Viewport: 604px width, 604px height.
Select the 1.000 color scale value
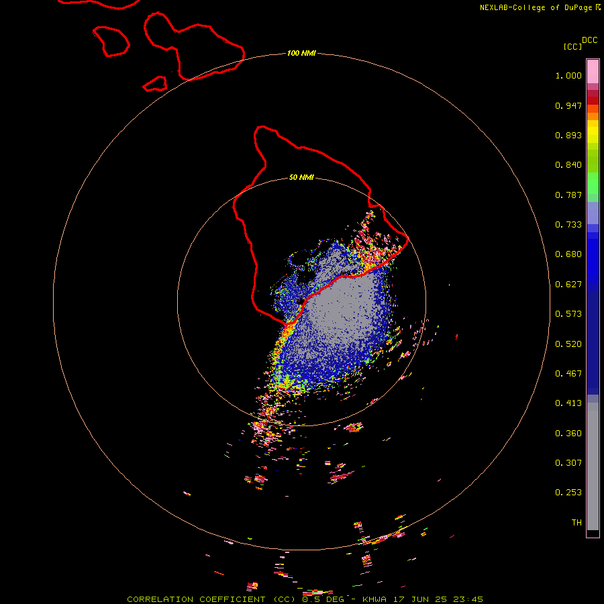click(x=568, y=75)
